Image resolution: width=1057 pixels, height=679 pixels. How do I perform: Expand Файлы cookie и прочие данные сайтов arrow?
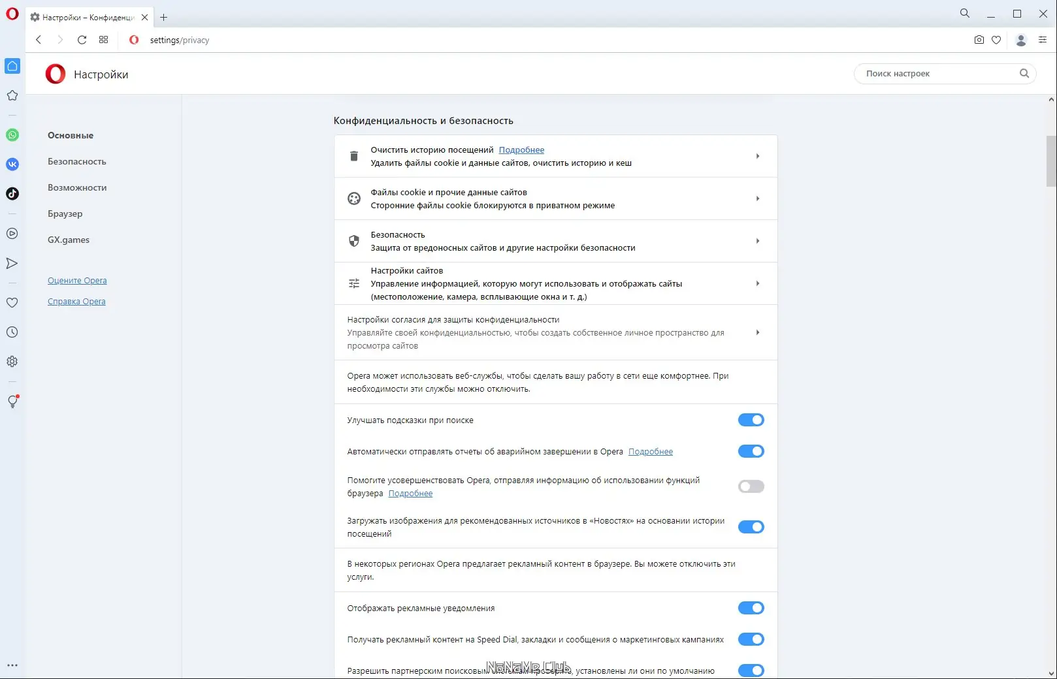point(758,198)
